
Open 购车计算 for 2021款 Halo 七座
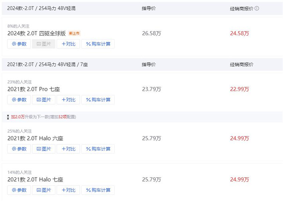[98, 190]
